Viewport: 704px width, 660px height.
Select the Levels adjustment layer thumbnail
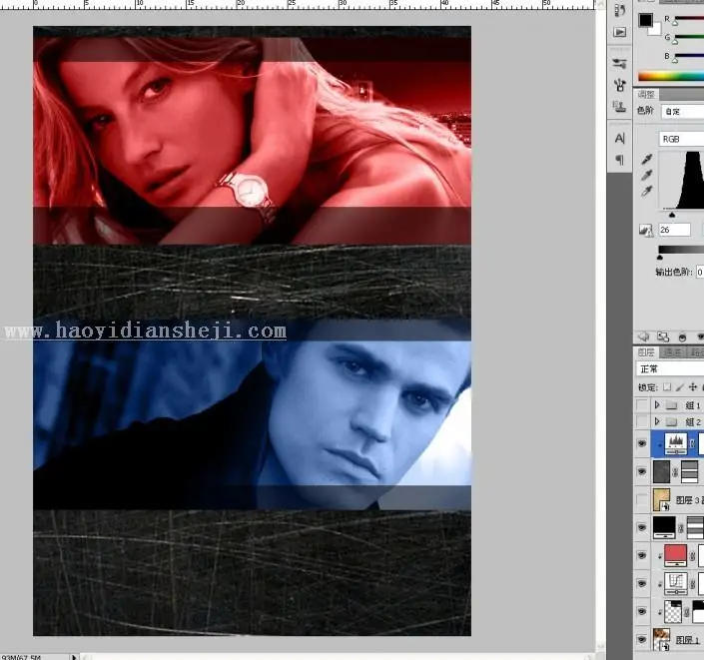coord(676,443)
